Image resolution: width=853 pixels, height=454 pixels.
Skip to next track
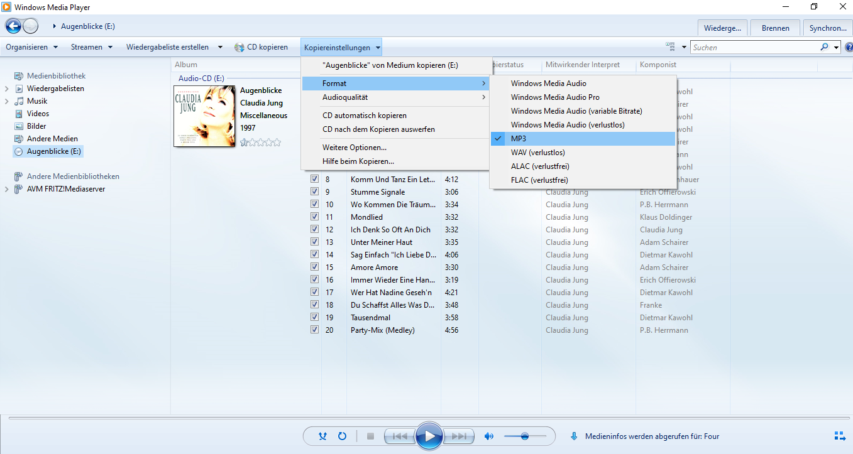459,436
